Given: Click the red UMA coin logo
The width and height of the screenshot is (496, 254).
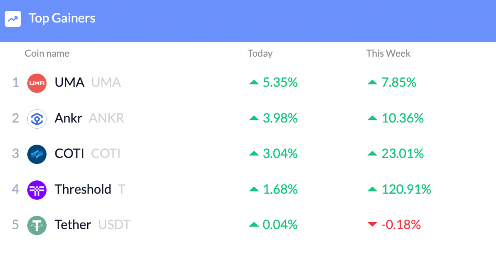Looking at the screenshot, I should pyautogui.click(x=37, y=83).
